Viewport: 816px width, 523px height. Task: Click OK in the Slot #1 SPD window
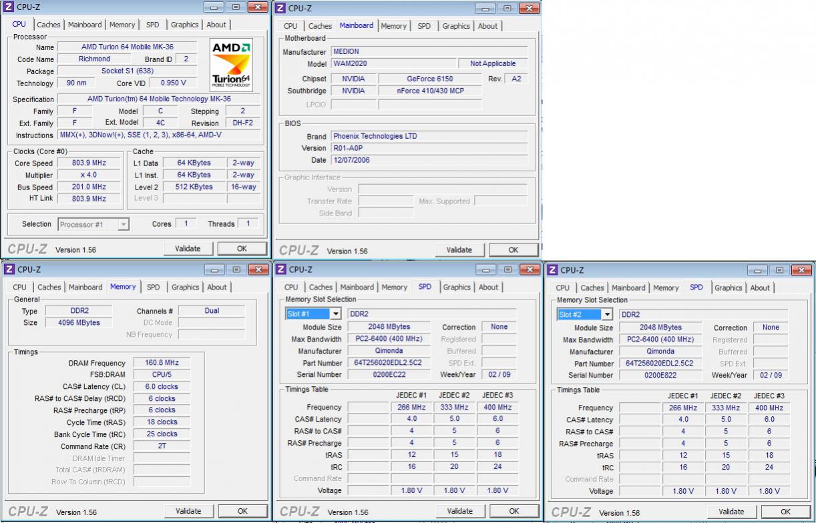[514, 511]
